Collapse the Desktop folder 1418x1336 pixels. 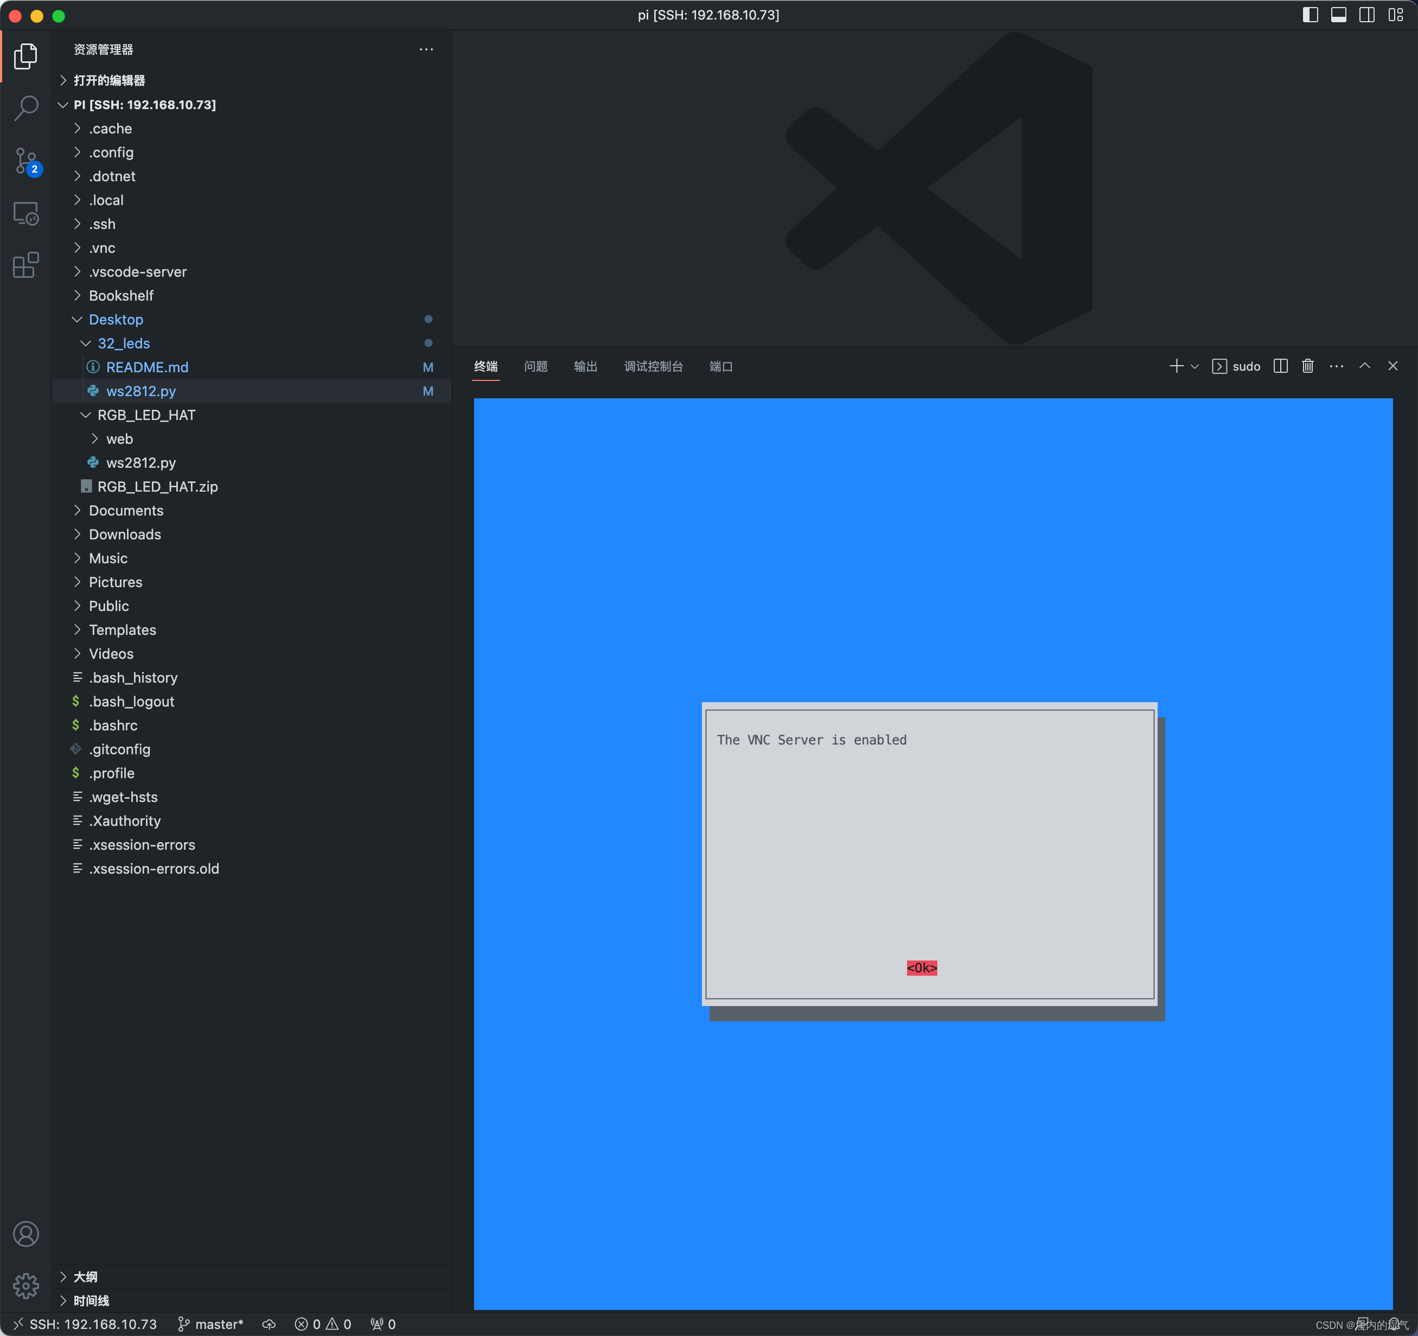point(116,320)
